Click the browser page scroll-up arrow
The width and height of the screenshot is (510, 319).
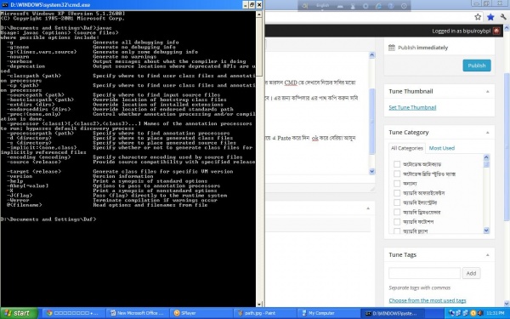pos(507,29)
